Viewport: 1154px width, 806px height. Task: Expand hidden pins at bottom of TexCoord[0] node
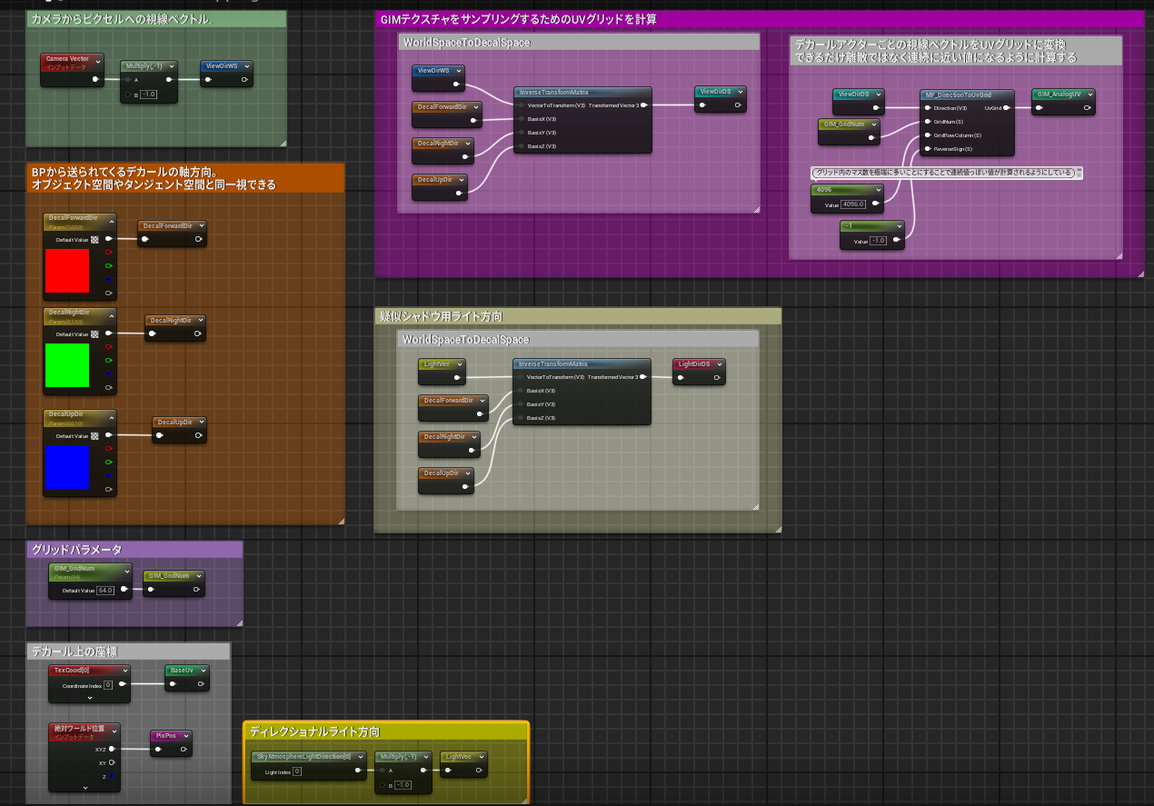(x=89, y=698)
